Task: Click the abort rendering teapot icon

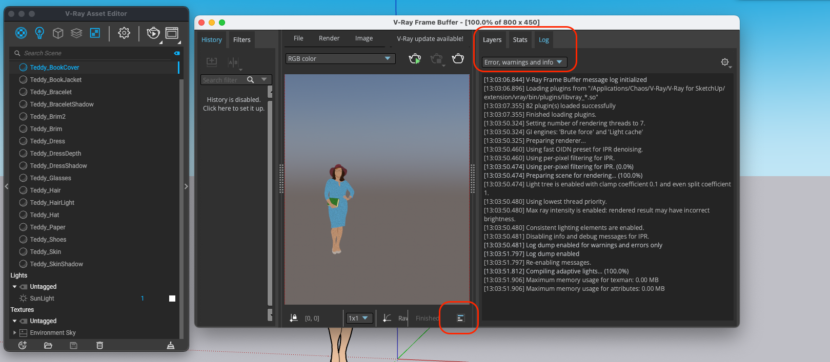Action: pyautogui.click(x=436, y=59)
